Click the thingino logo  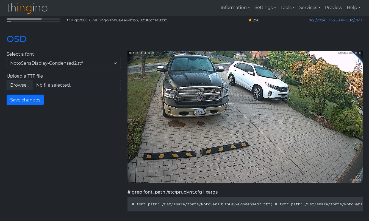[27, 8]
